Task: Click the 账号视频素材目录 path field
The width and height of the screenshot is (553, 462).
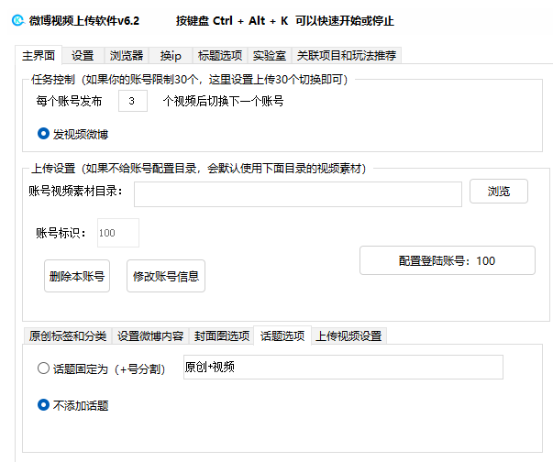Action: [298, 194]
